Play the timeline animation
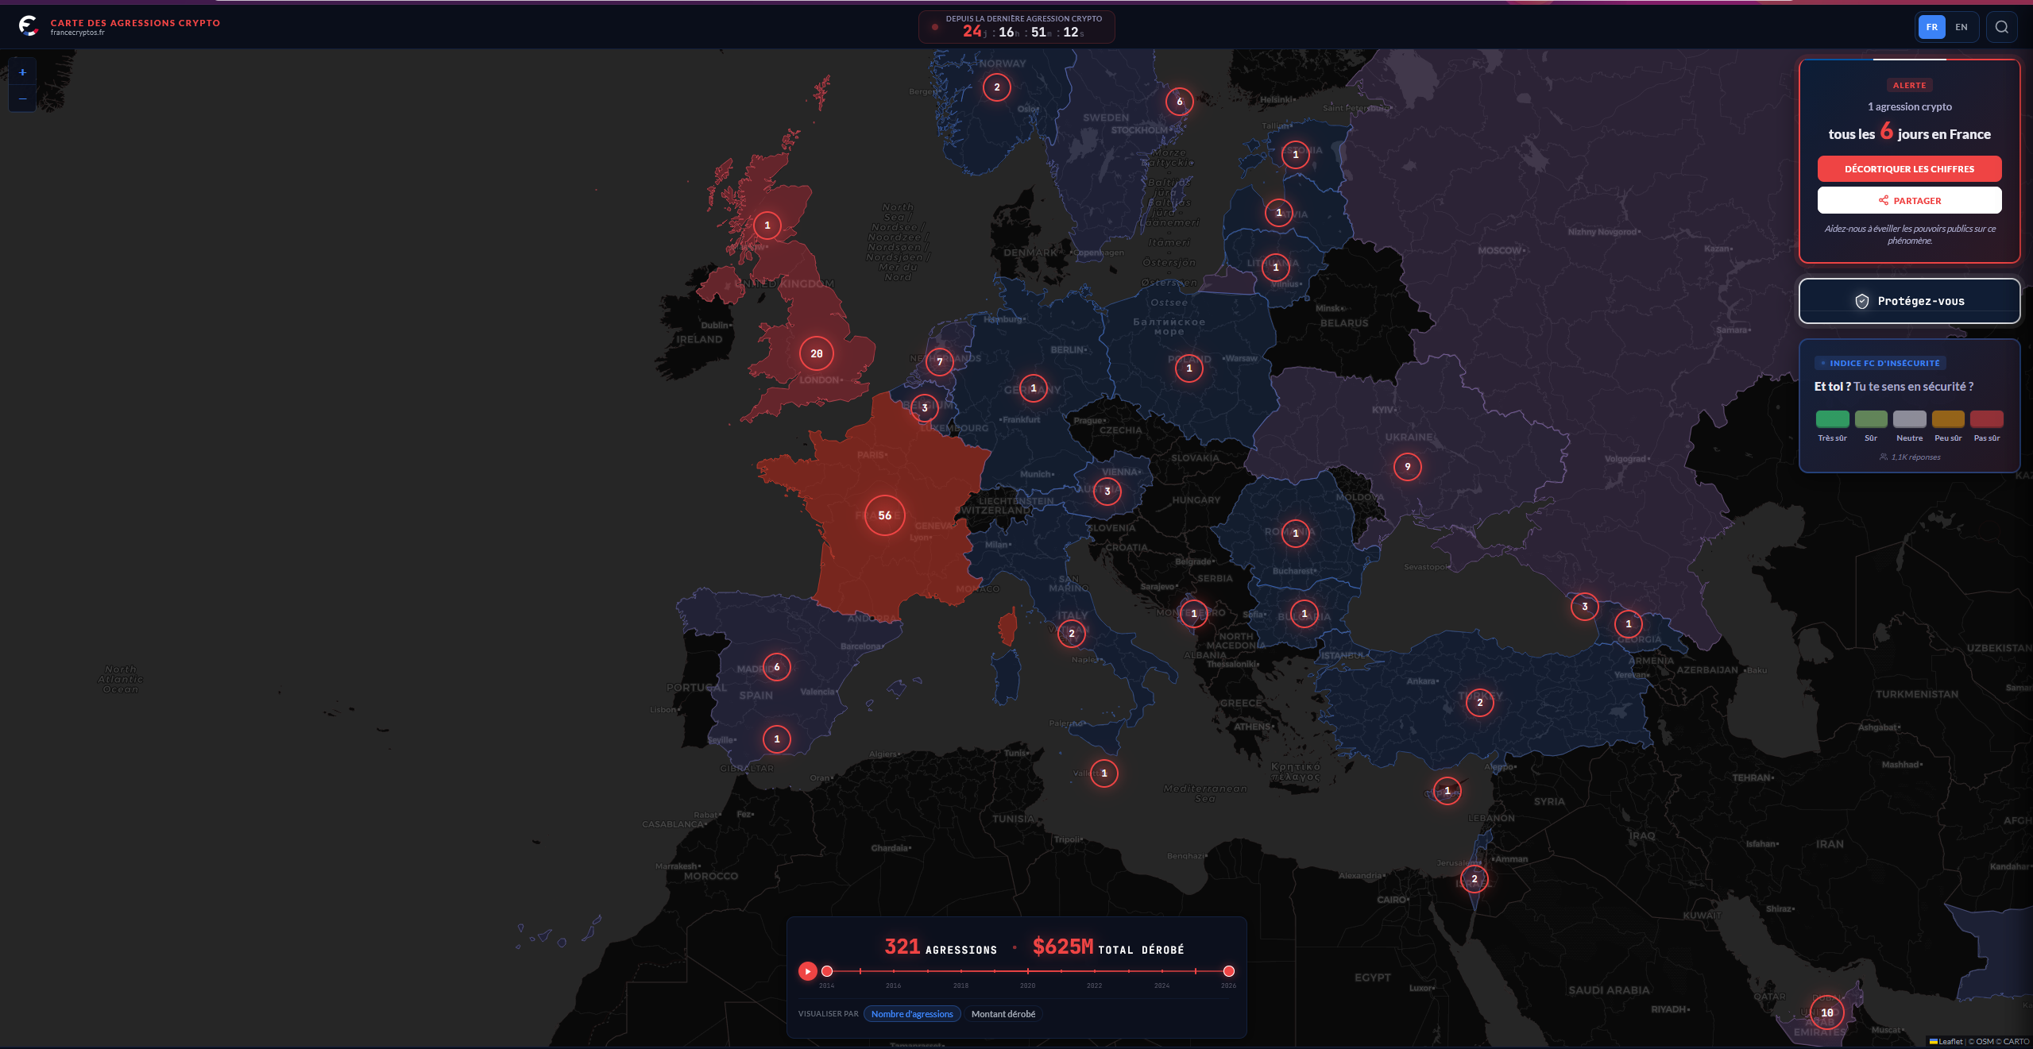This screenshot has height=1049, width=2033. click(x=807, y=971)
